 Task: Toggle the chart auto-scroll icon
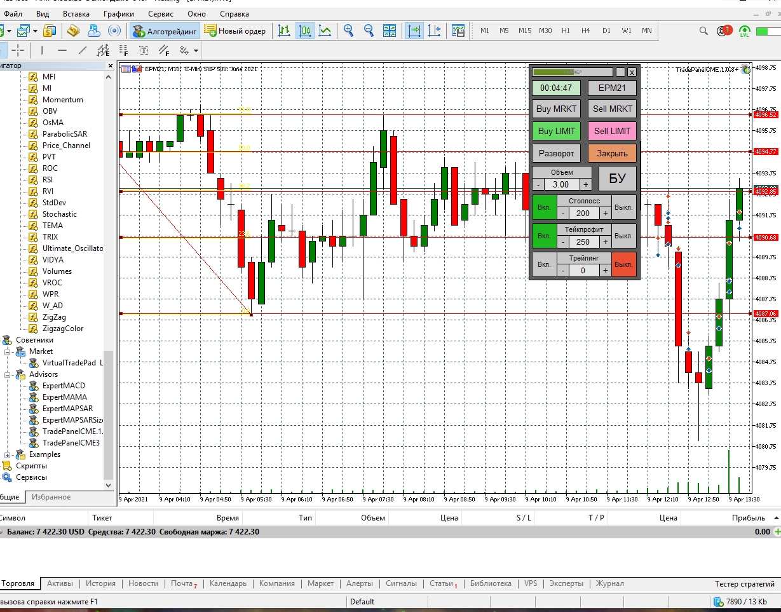[x=414, y=31]
